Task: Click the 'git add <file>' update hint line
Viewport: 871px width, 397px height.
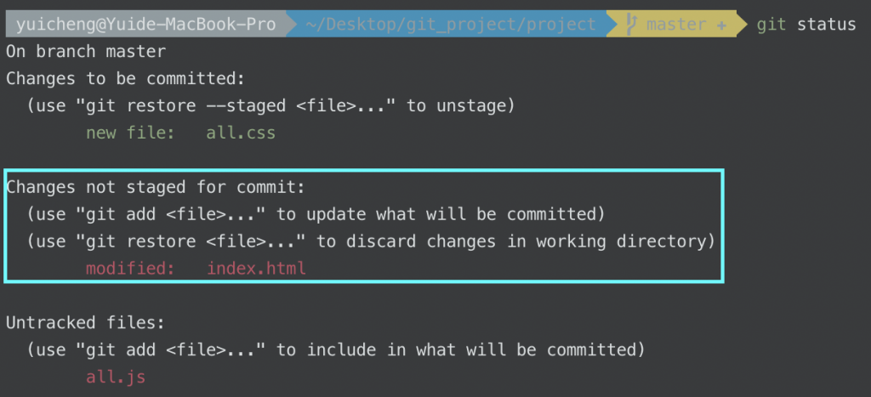Action: coord(316,214)
